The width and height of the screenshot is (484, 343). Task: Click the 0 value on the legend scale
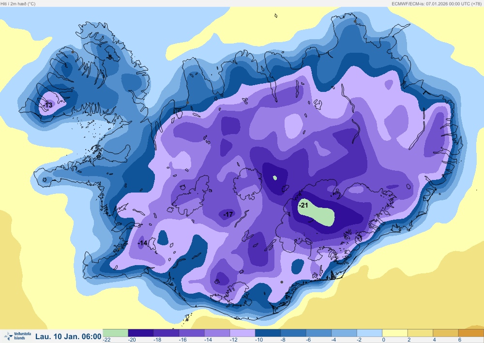[384, 340]
